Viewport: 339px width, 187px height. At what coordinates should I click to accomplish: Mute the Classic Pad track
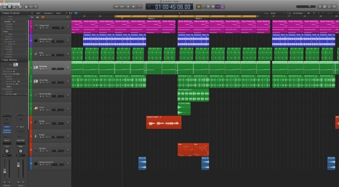[x=40, y=28]
